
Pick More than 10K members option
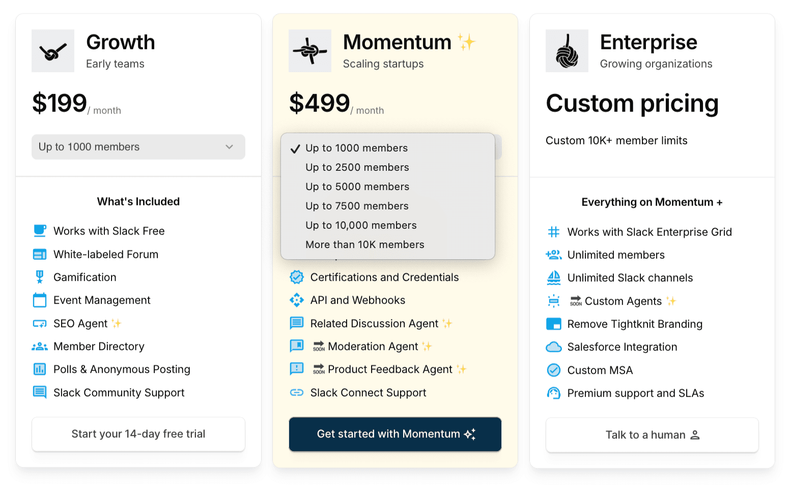click(364, 245)
